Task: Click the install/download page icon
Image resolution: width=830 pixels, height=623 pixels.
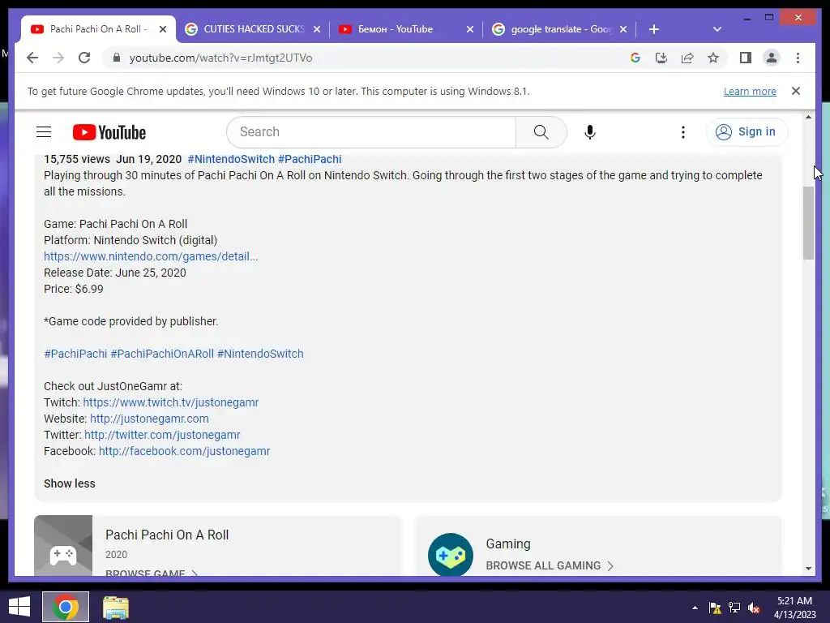Action: pyautogui.click(x=661, y=58)
